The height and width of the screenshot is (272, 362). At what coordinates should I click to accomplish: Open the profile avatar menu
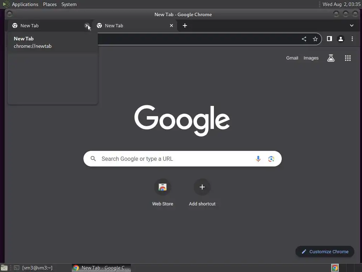pyautogui.click(x=340, y=39)
